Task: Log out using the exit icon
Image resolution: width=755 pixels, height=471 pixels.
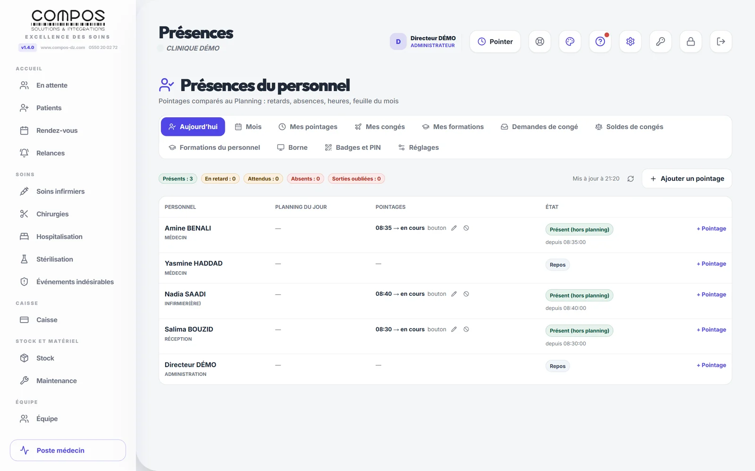Action: coord(721,41)
